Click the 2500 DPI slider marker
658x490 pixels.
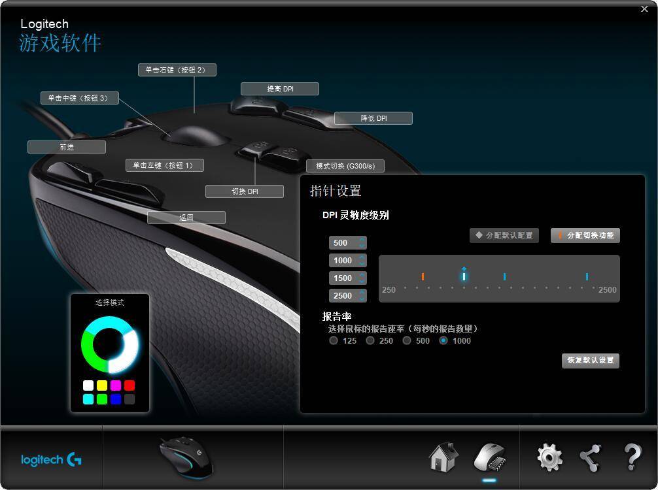(587, 276)
